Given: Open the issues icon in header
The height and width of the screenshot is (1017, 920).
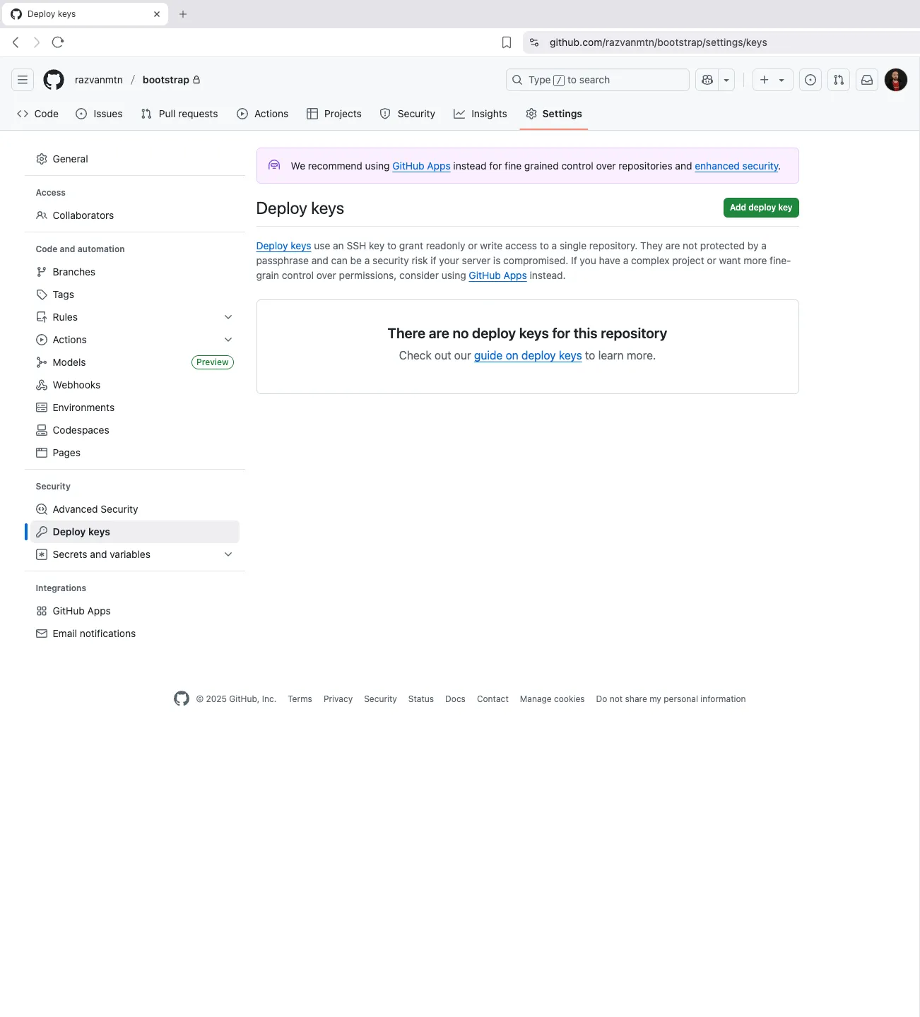Looking at the screenshot, I should coord(810,80).
